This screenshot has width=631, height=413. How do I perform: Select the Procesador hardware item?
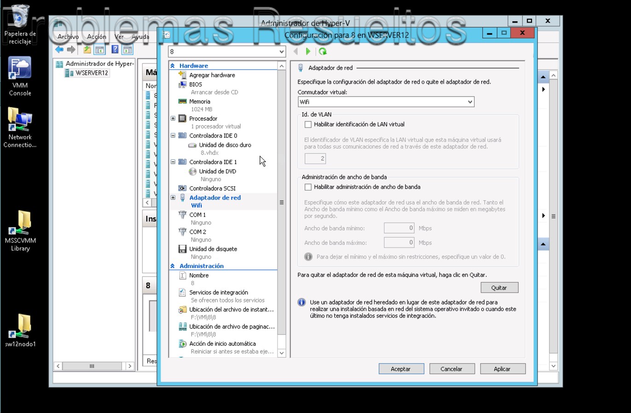203,119
